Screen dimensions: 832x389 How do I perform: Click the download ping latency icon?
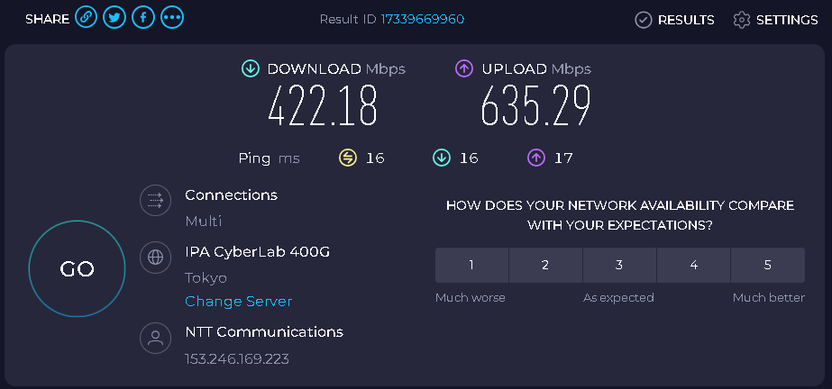point(442,158)
